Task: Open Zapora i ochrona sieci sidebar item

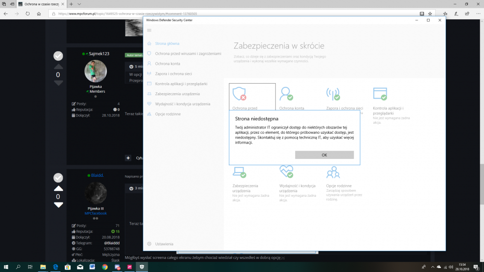Action: 173,73
